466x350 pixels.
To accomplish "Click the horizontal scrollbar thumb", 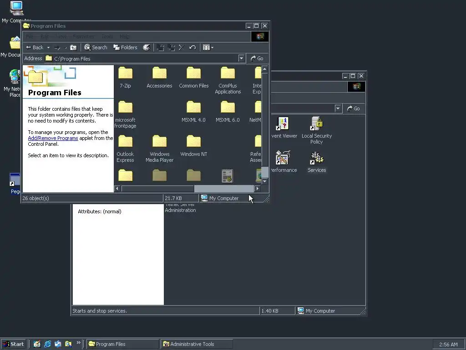I will [x=224, y=188].
